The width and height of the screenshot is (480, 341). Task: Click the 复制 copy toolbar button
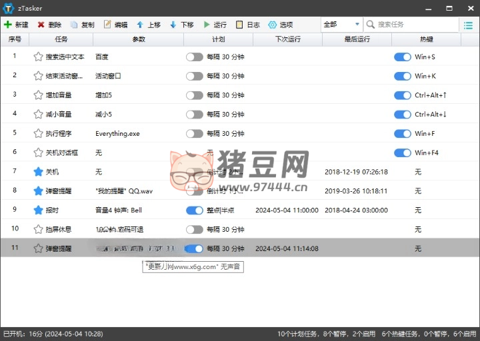82,25
